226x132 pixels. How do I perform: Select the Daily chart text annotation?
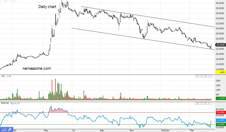pyautogui.click(x=47, y=7)
